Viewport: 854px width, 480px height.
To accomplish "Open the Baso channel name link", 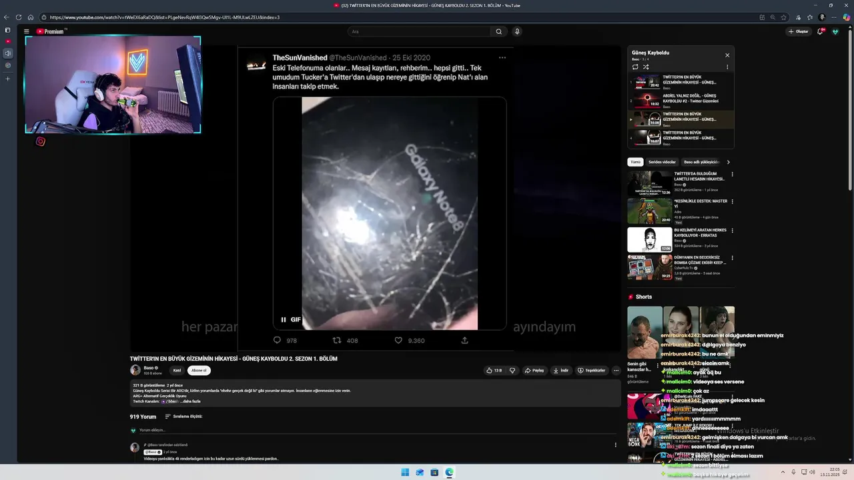I will (149, 368).
